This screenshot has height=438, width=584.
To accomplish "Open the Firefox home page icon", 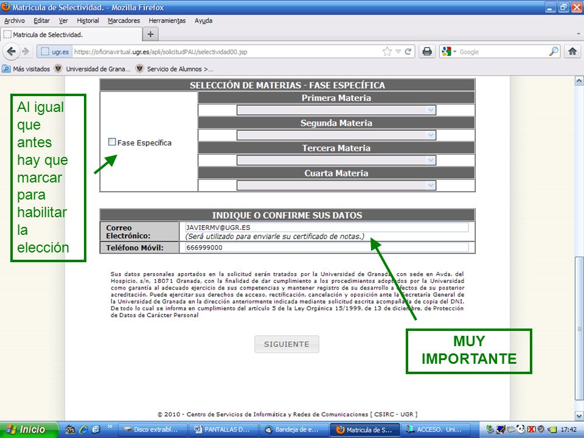I will click(x=572, y=51).
